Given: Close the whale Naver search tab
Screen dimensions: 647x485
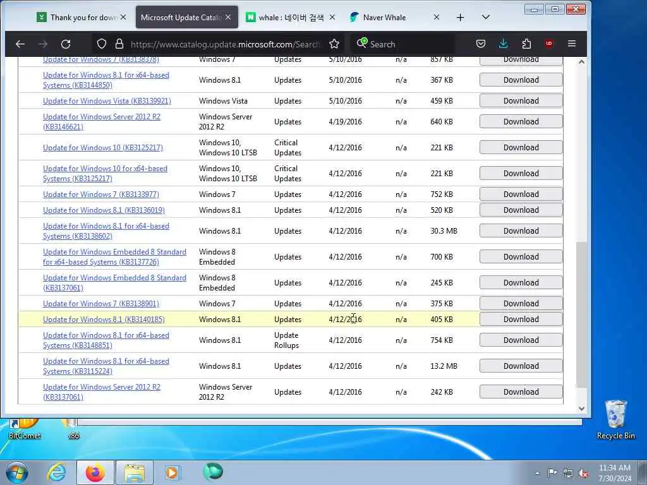Looking at the screenshot, I should pyautogui.click(x=332, y=17).
